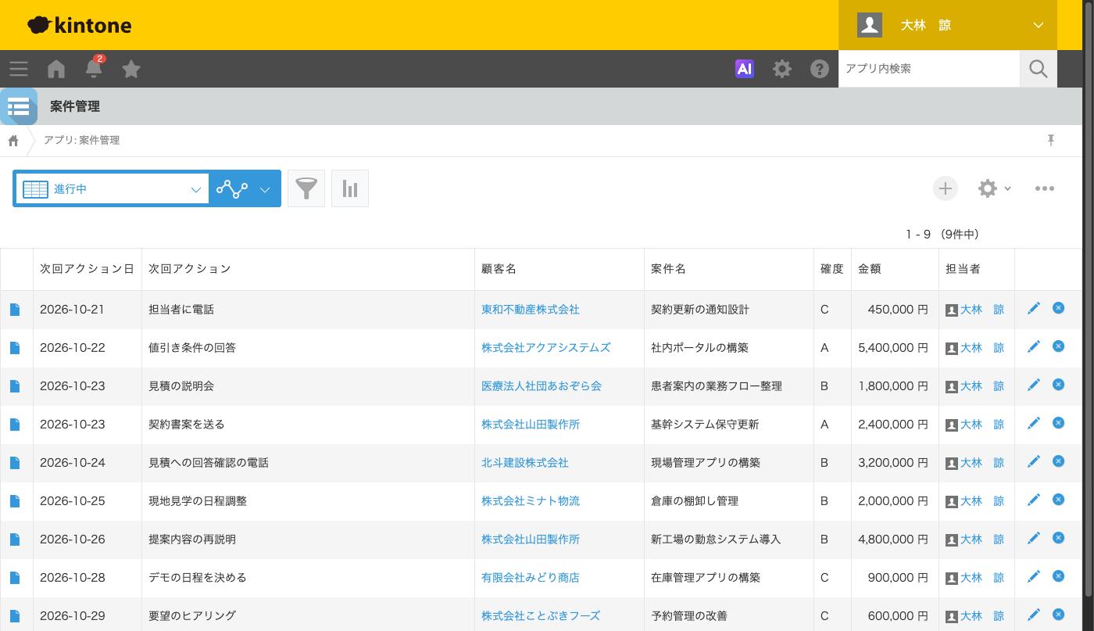Click the search magnifier button
Viewport: 1094px width, 631px height.
pos(1039,69)
